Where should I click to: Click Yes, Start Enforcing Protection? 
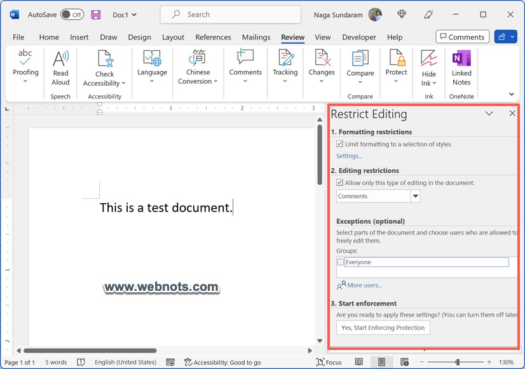pos(383,328)
